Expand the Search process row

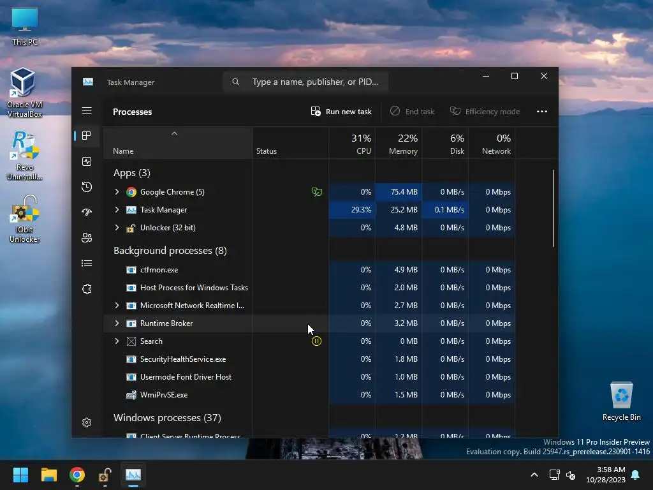coord(117,341)
